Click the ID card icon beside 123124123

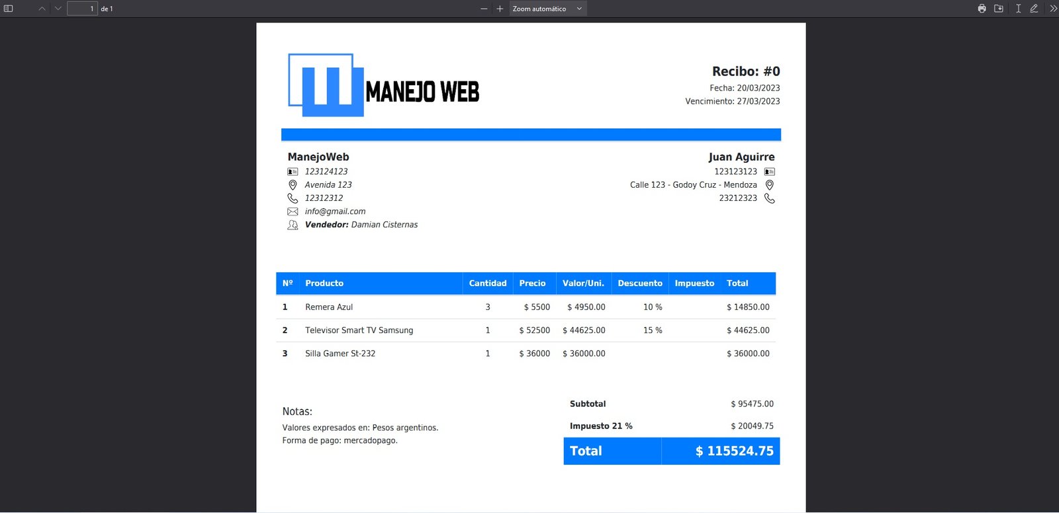(293, 172)
